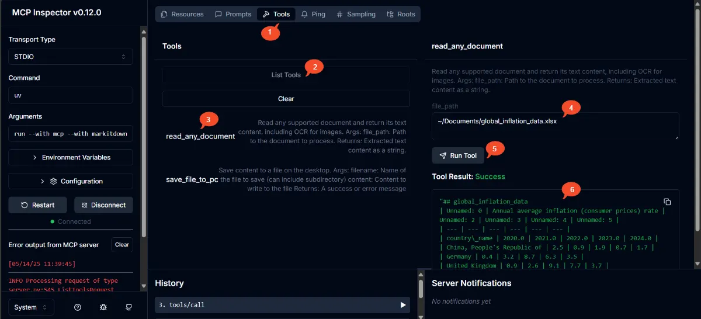
Task: Switch to the Resources tab
Action: [x=182, y=14]
